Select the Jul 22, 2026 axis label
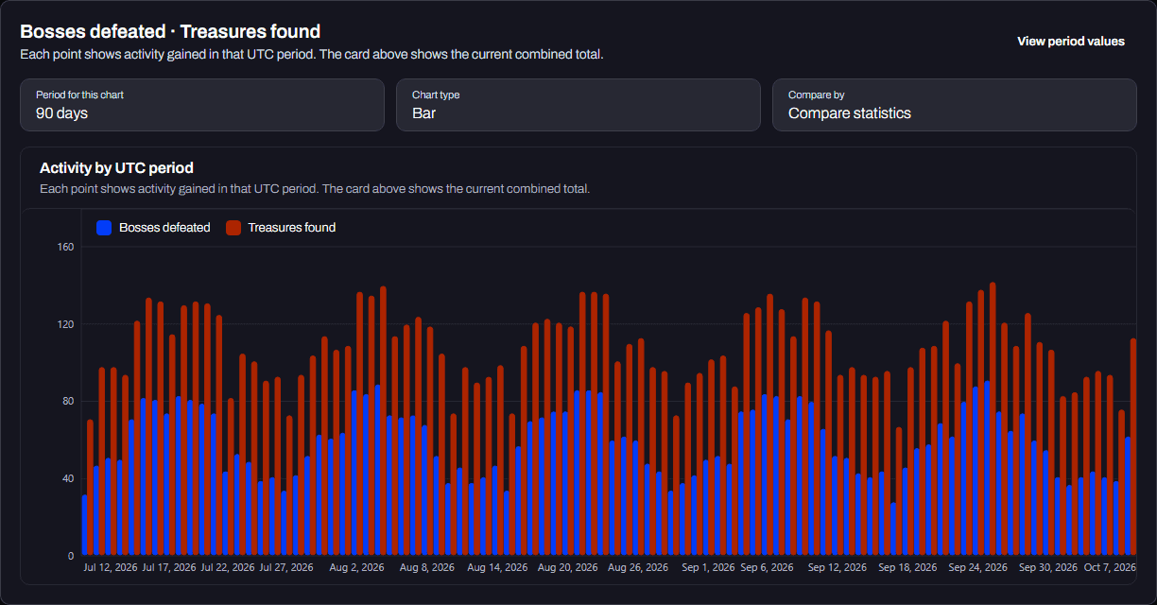Viewport: 1157px width, 605px height. [228, 568]
